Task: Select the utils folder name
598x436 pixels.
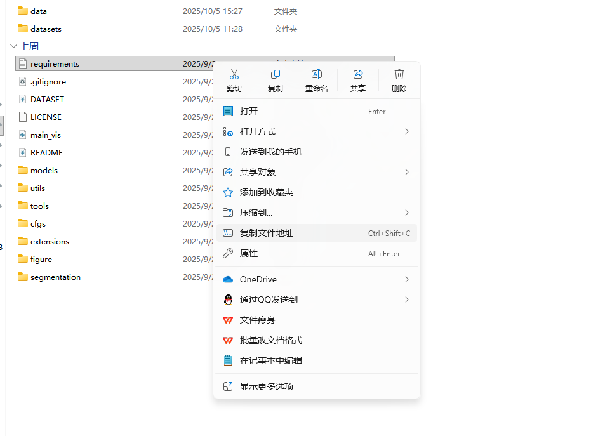Action: click(37, 188)
